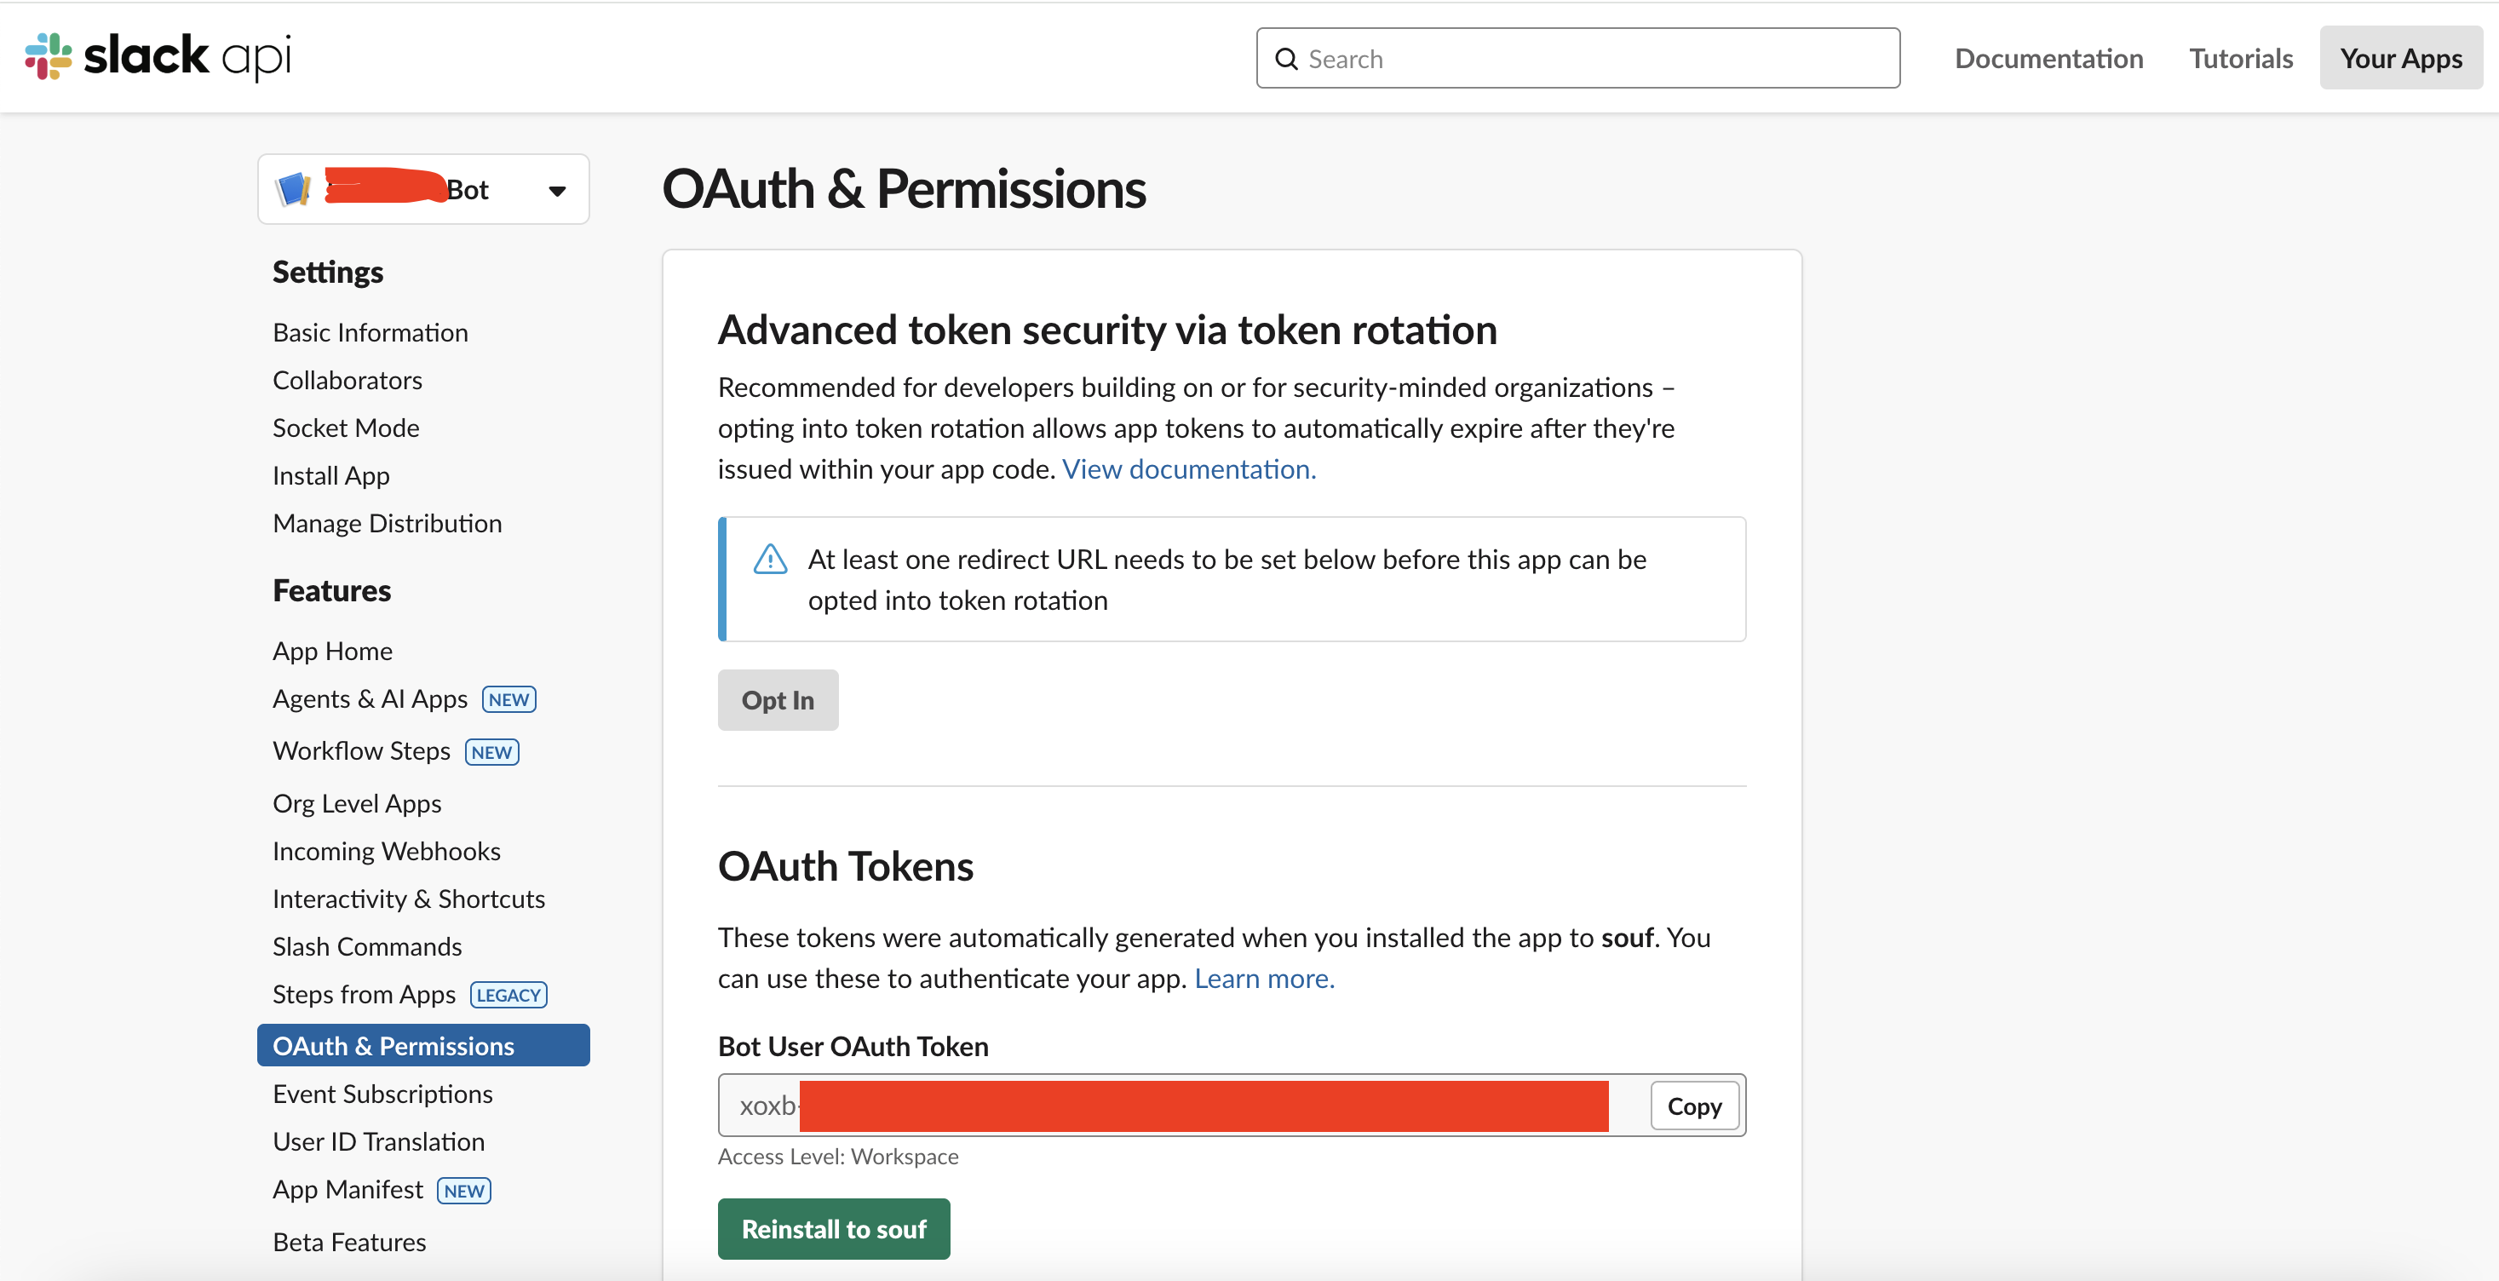Open the View documentation link

pos(1188,468)
